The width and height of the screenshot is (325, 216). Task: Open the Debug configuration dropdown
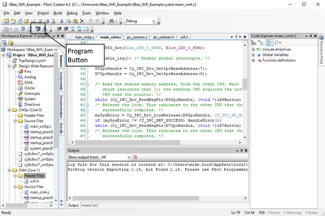click(x=154, y=21)
